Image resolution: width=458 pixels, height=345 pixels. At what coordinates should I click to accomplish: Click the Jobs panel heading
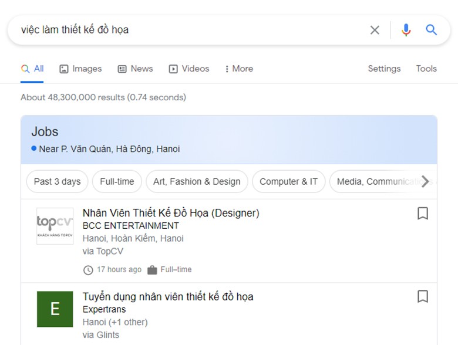(x=45, y=131)
